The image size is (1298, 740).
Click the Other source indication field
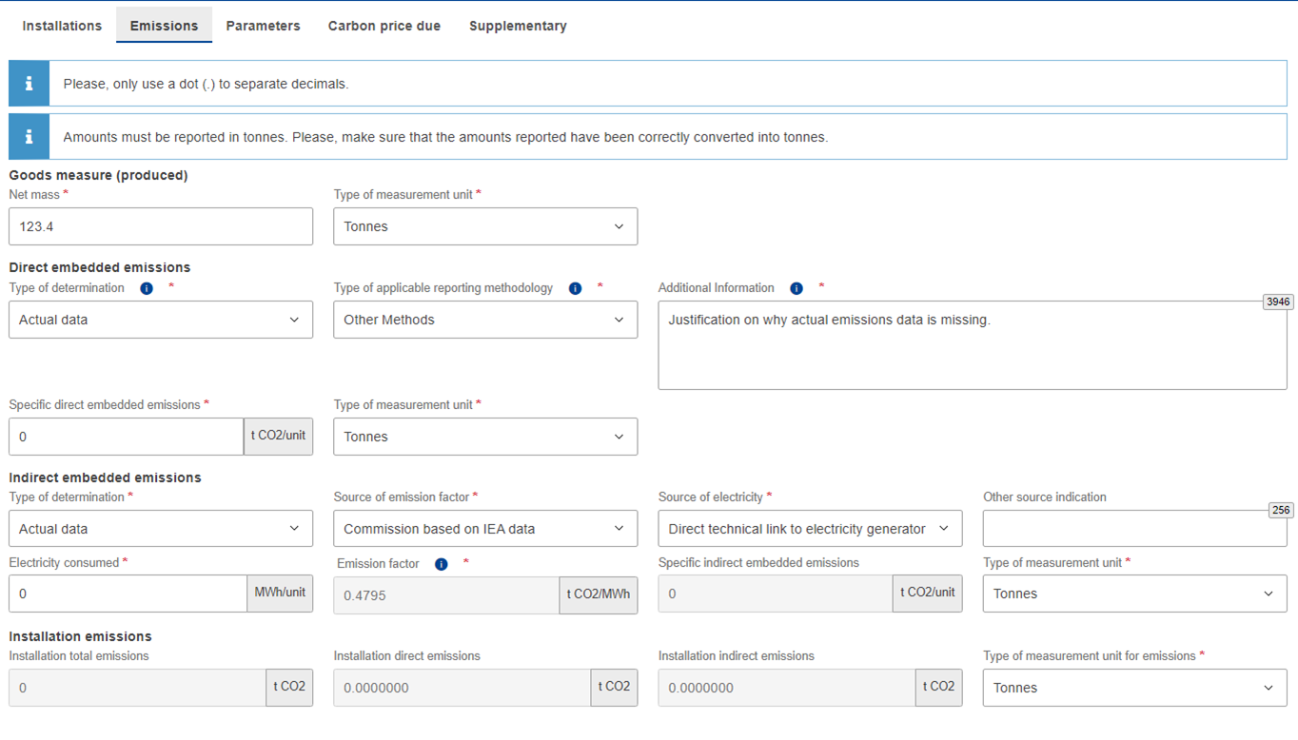1133,529
